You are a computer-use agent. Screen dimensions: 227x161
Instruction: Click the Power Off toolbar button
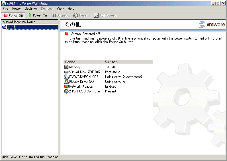click(x=13, y=15)
